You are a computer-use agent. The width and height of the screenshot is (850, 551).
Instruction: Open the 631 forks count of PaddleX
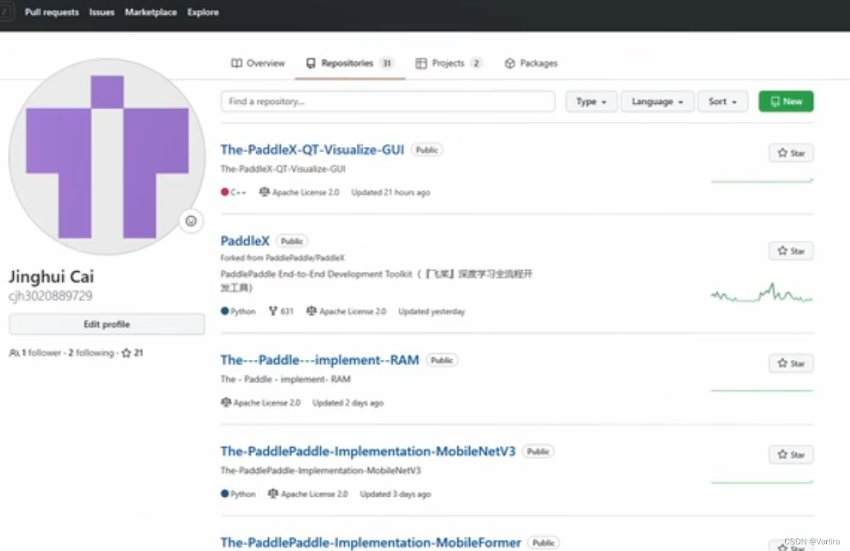pos(281,311)
